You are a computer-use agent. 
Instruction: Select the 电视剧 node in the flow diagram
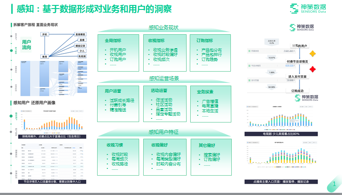coord(82,56)
